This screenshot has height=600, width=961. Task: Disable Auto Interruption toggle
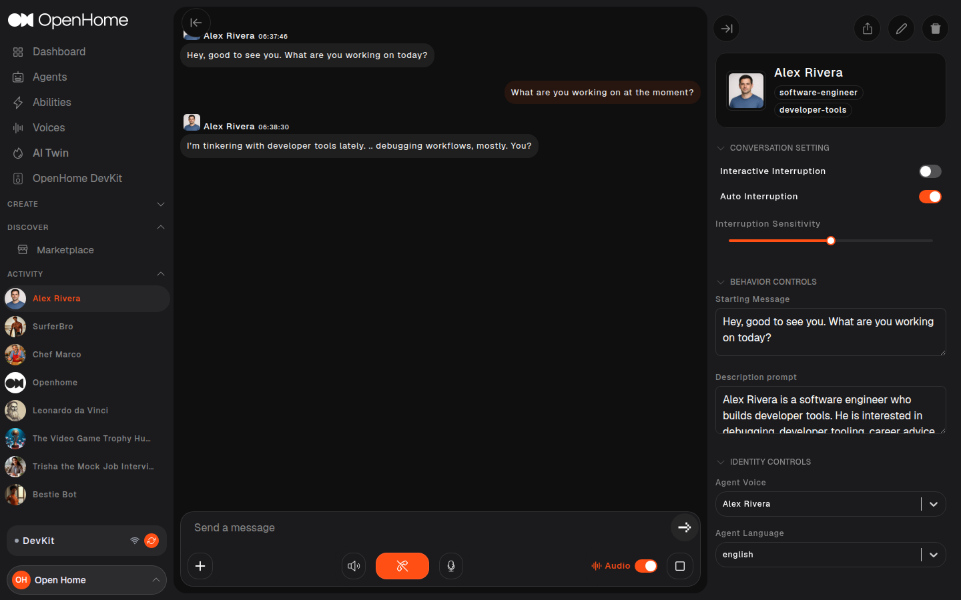[930, 197]
